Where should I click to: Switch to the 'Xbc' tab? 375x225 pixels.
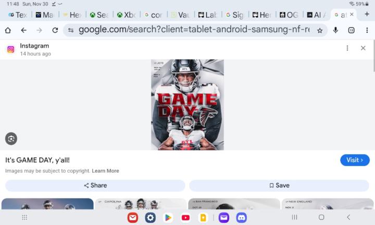[x=126, y=15]
